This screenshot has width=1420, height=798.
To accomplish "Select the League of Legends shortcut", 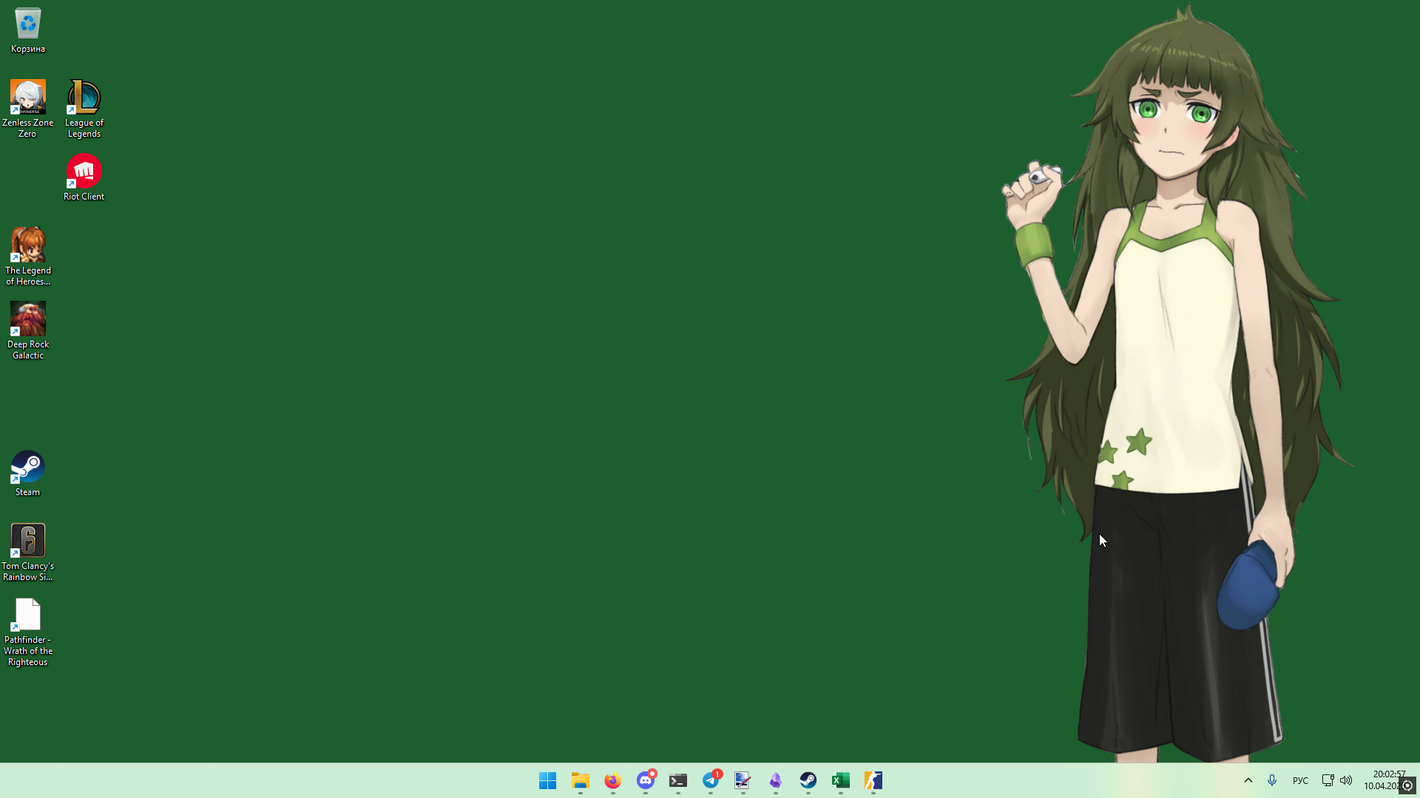I will click(84, 109).
